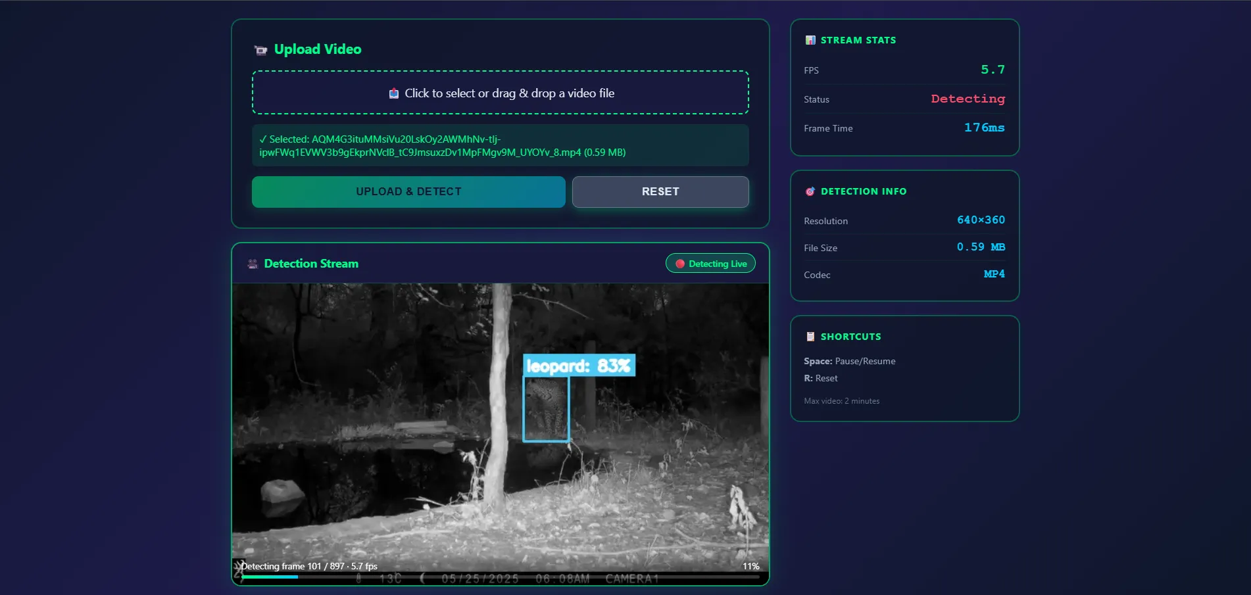Click the leopard bounding box in the stream

click(x=546, y=408)
